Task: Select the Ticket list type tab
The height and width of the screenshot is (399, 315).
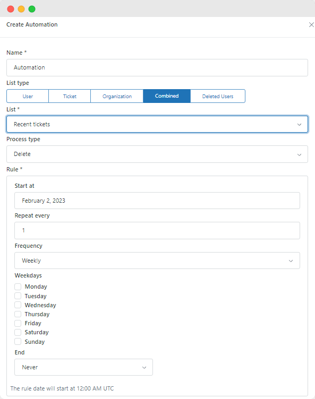Action: [70, 96]
